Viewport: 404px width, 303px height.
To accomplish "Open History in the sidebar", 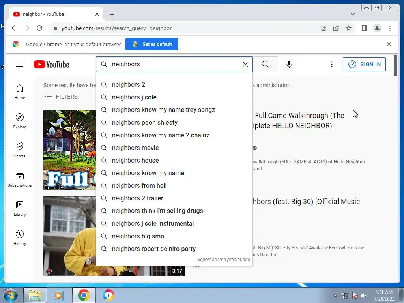I will click(x=20, y=238).
